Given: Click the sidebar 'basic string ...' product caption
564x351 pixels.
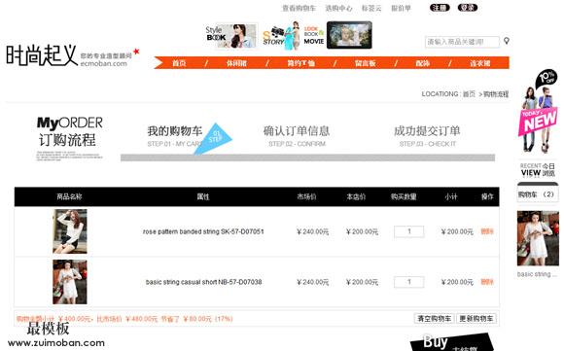Looking at the screenshot, I should [537, 274].
